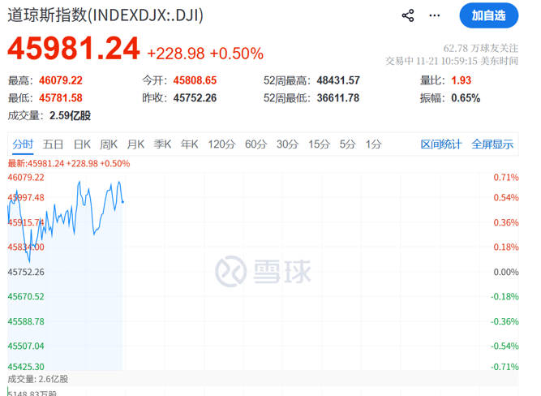The image size is (541, 396).
Task: Choose the 60分 interval
Action: (255, 144)
